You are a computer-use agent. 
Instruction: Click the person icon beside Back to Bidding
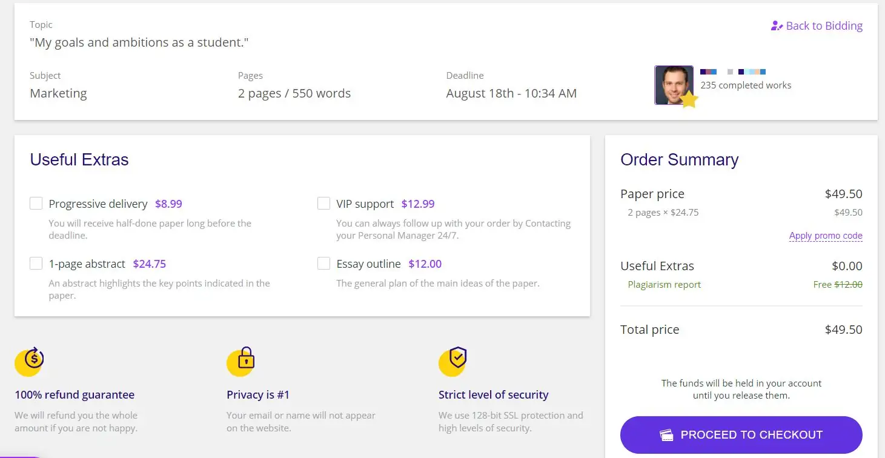(775, 25)
